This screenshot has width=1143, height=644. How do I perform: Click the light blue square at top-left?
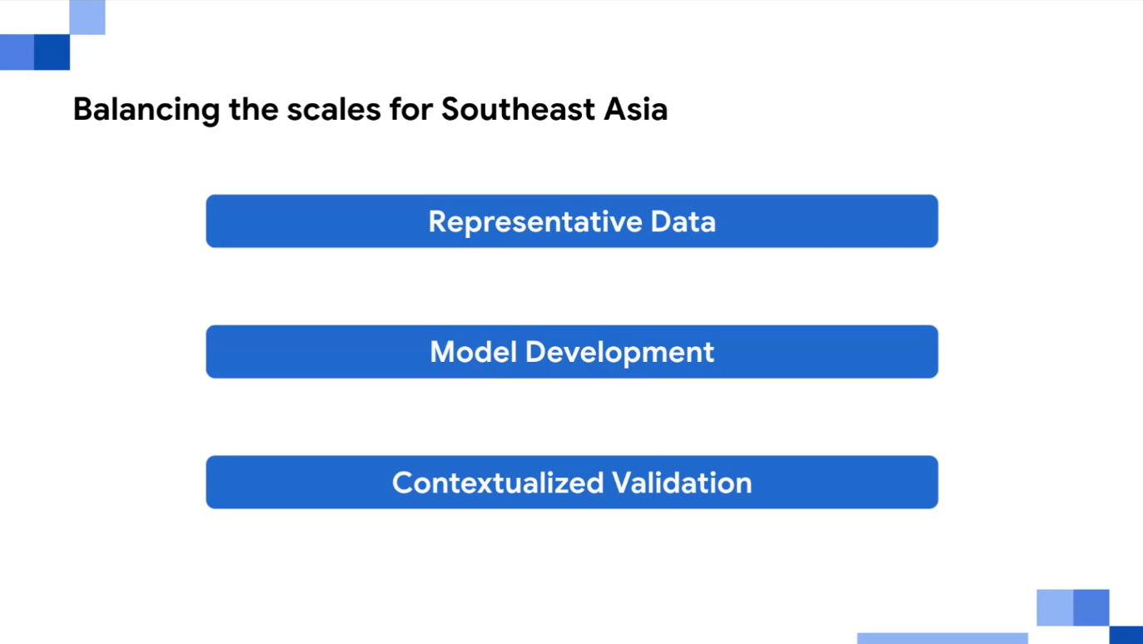click(x=87, y=17)
